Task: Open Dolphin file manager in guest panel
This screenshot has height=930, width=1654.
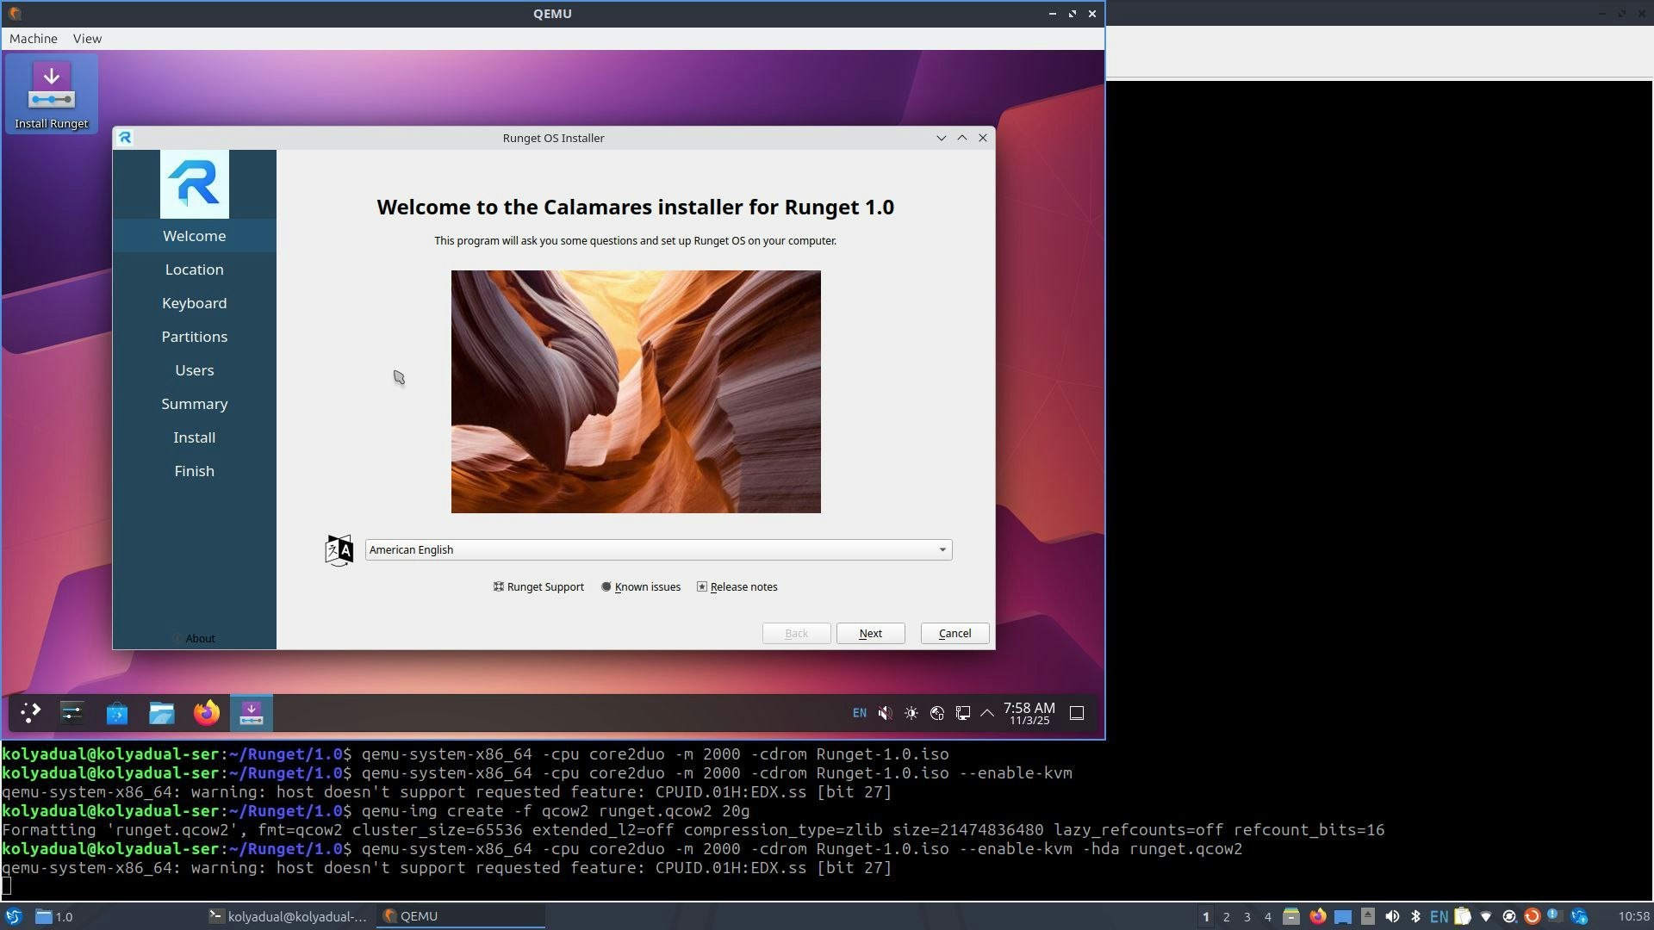Action: 162,713
